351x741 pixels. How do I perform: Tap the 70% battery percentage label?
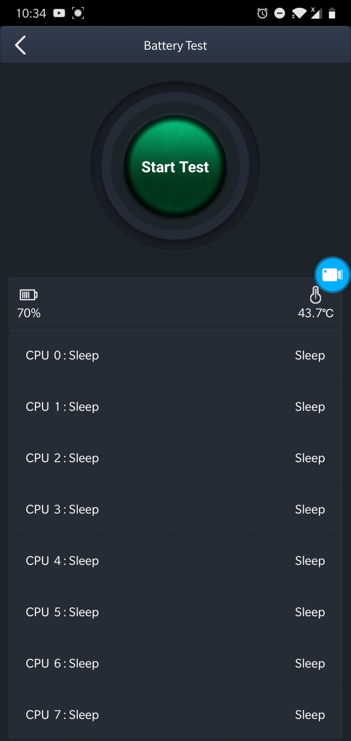tap(29, 313)
